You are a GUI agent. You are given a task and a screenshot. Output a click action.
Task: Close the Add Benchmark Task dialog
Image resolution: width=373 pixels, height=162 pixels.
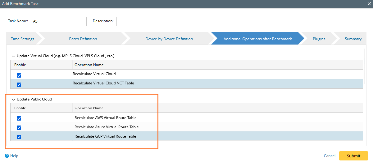[369, 4]
